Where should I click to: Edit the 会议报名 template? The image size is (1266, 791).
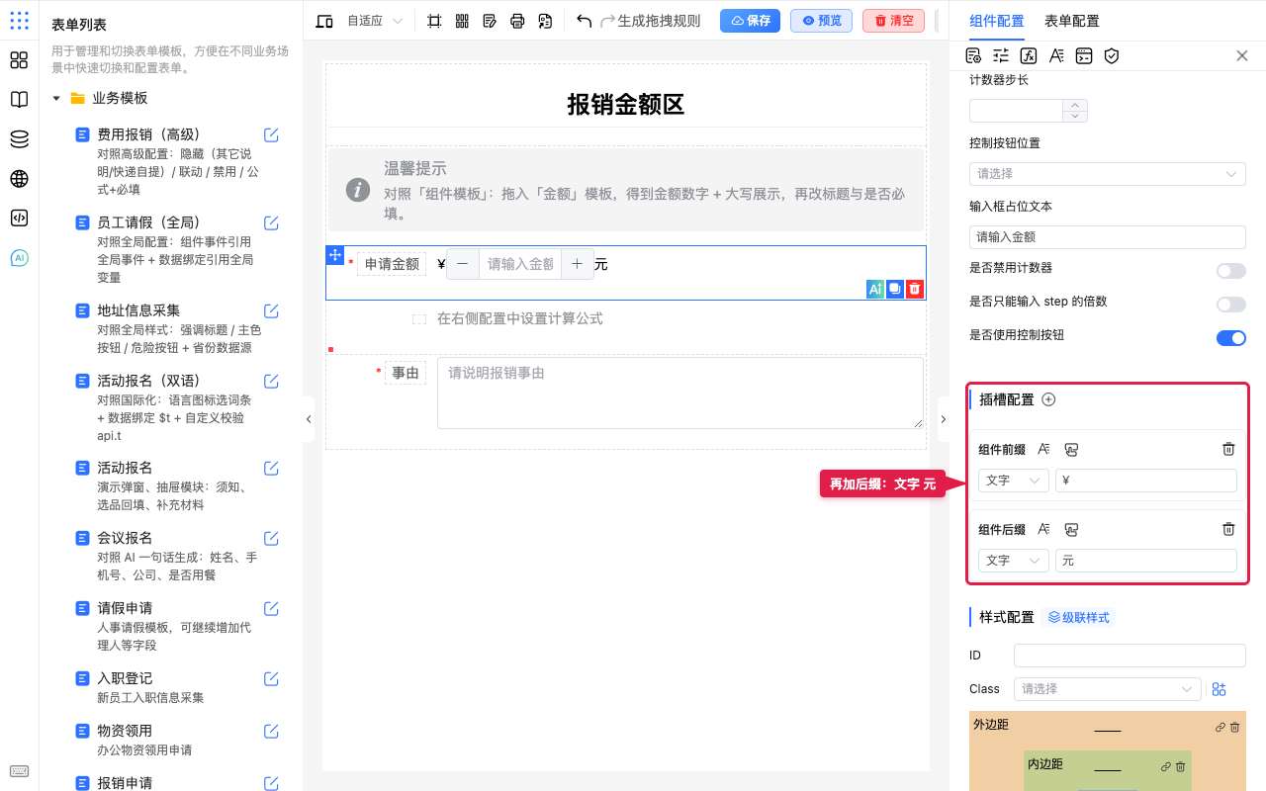click(x=271, y=538)
